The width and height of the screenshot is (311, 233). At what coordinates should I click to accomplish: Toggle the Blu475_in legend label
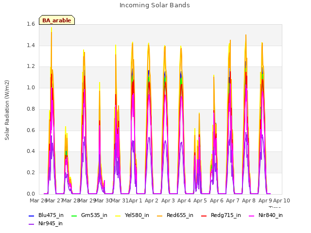point(51,216)
